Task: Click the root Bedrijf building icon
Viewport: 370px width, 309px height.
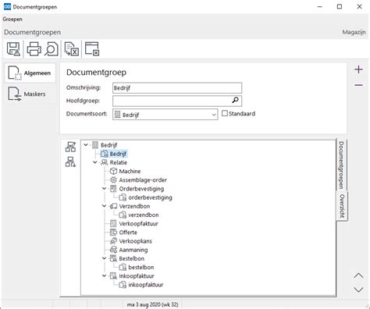Action: [95, 145]
